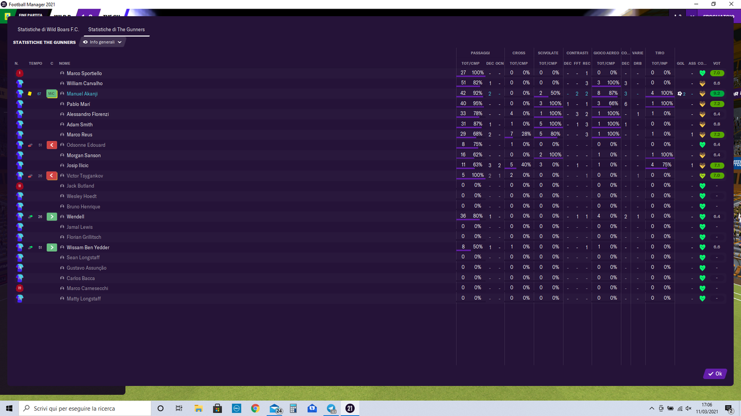Click Jack Butland's red shirt number badge
741x416 pixels.
(20, 186)
